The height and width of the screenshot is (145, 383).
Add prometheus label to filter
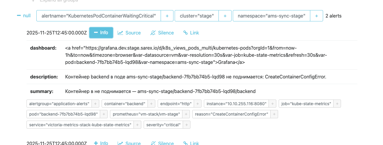point(186,114)
